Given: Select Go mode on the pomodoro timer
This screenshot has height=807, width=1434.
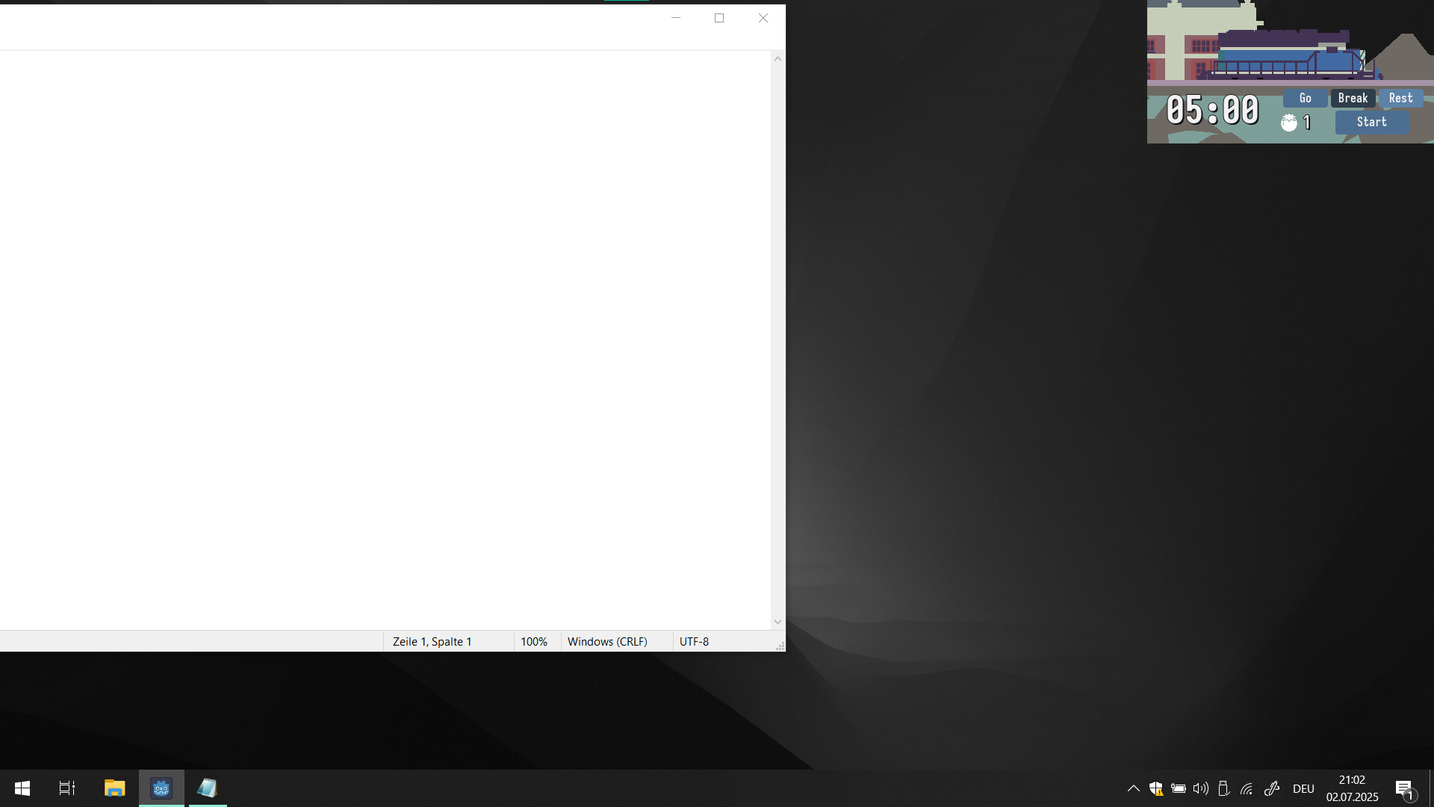Looking at the screenshot, I should (x=1305, y=98).
